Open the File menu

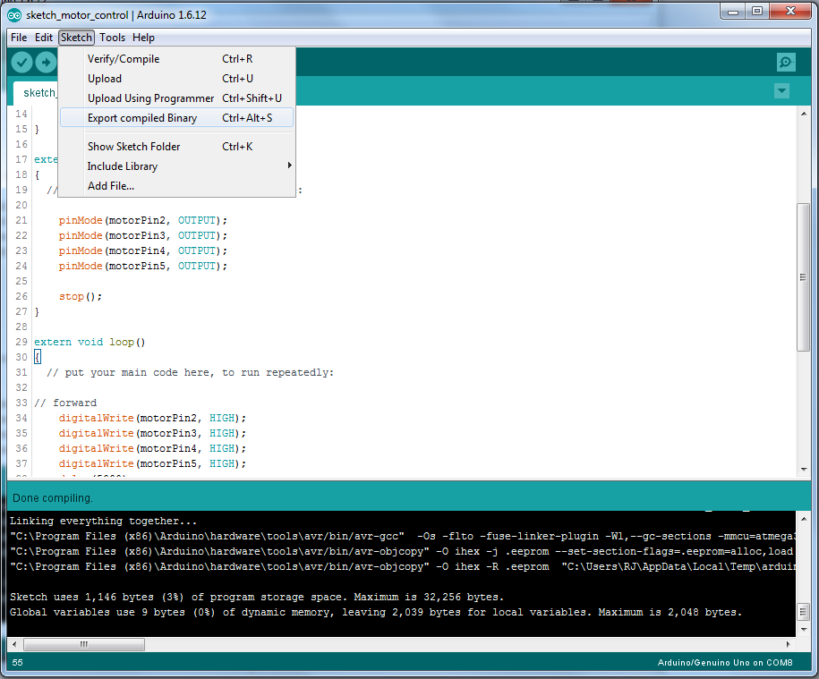click(18, 38)
